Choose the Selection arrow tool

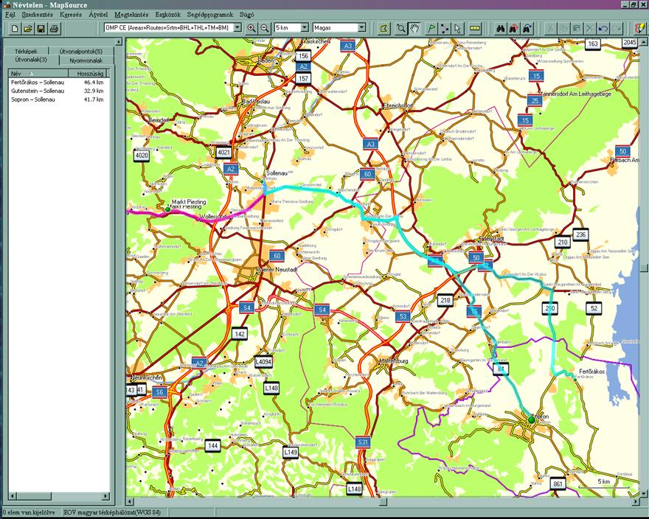click(x=457, y=28)
